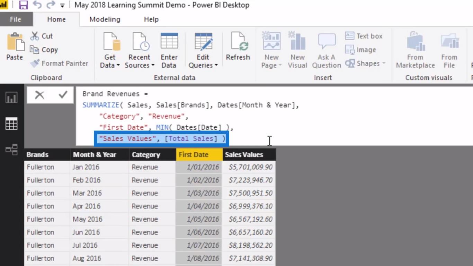Open the Help ribbon tab
The width and height of the screenshot is (473, 266).
click(x=151, y=19)
